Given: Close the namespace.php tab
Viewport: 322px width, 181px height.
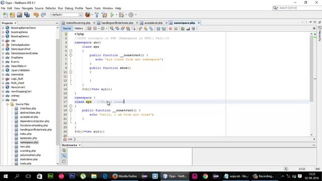Looking at the screenshot, I should click(x=199, y=23).
